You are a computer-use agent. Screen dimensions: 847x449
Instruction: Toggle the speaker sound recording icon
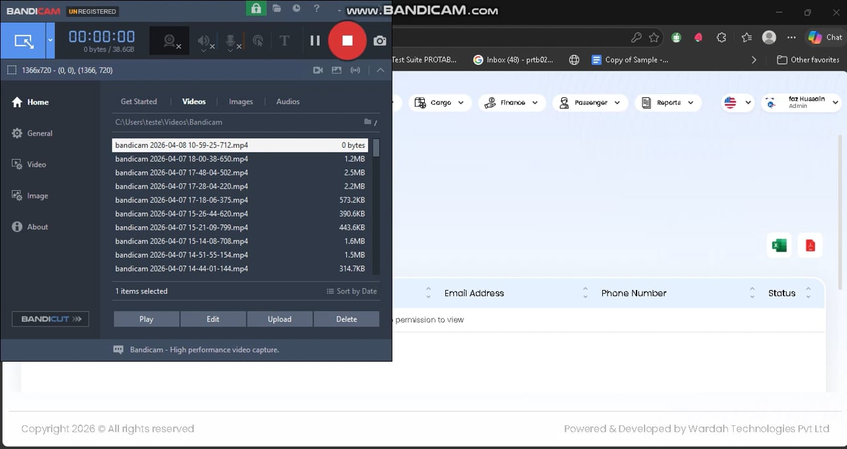tap(205, 41)
